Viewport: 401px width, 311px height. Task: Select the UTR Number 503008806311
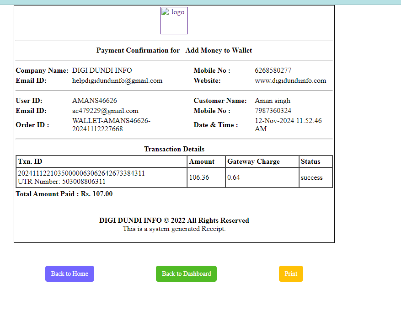click(x=61, y=182)
